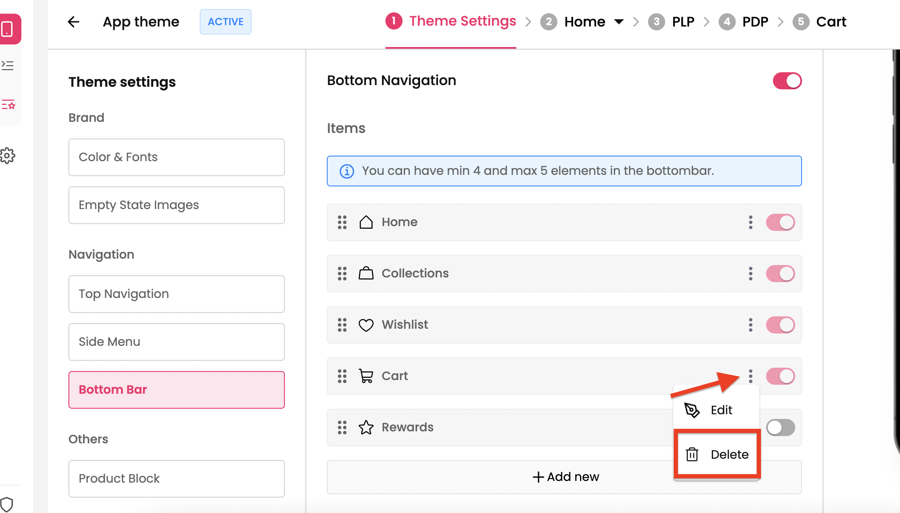Open the Home step dropdown arrow
This screenshot has height=513, width=900.
[619, 22]
